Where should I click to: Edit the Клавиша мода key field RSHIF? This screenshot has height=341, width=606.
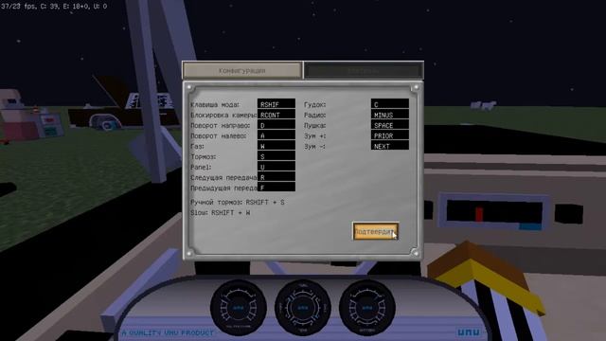tap(276, 104)
